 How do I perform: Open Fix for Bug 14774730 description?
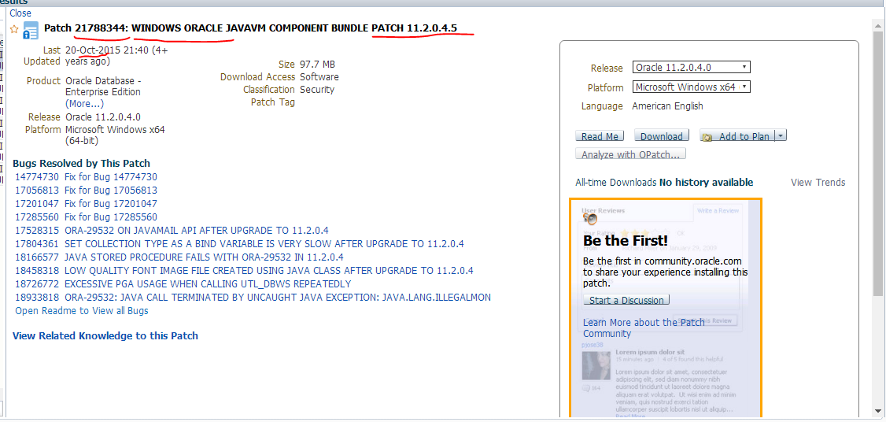tap(111, 176)
